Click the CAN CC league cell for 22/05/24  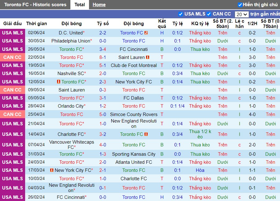click(x=12, y=57)
